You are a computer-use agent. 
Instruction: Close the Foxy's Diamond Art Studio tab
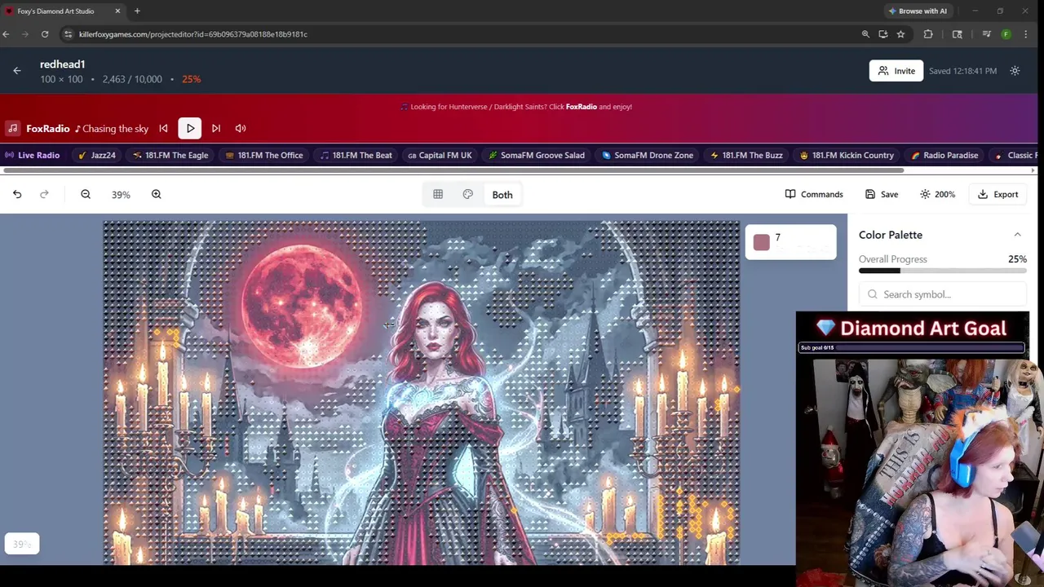click(117, 11)
